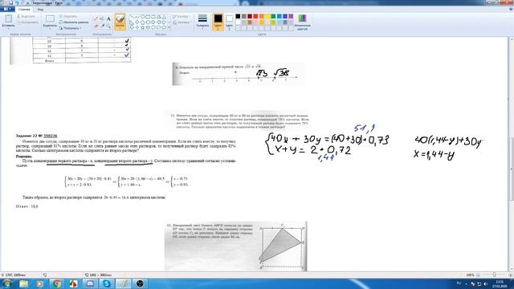This screenshot has height=289, width=514.
Task: Choose the yellow palette swatch
Action: pos(267,16)
